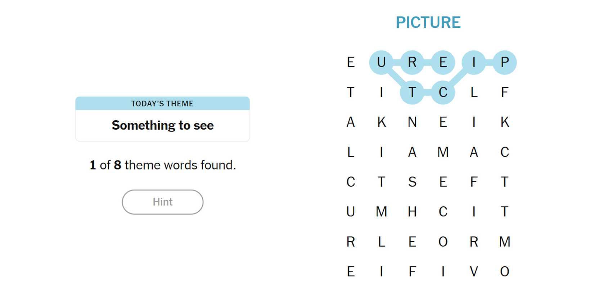Click the highlighted letter C in second row
Image resolution: width=594 pixels, height=297 pixels.
tap(443, 92)
